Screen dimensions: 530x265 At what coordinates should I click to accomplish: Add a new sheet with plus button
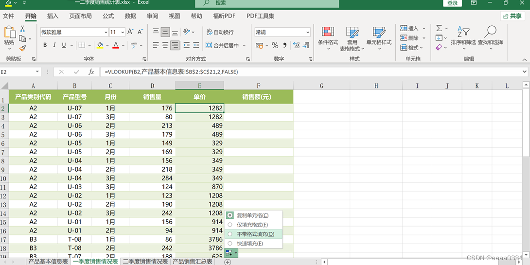(228, 262)
